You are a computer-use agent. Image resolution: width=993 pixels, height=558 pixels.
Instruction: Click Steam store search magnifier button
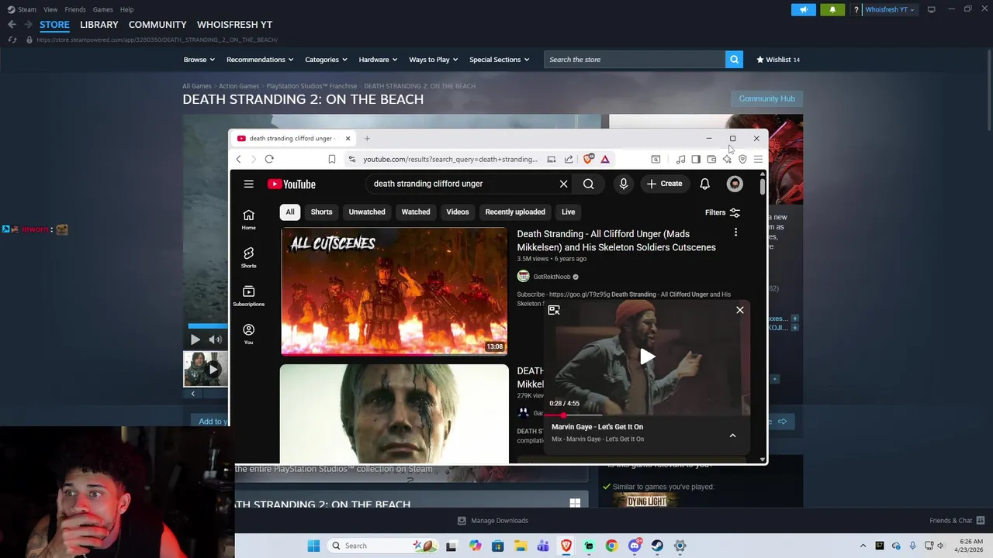click(x=734, y=60)
